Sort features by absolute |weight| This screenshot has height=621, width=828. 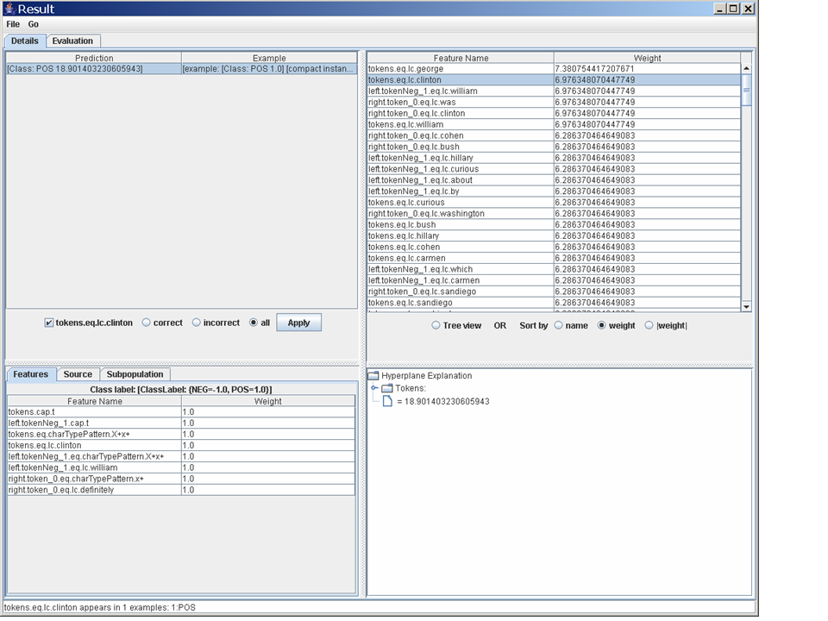(649, 326)
